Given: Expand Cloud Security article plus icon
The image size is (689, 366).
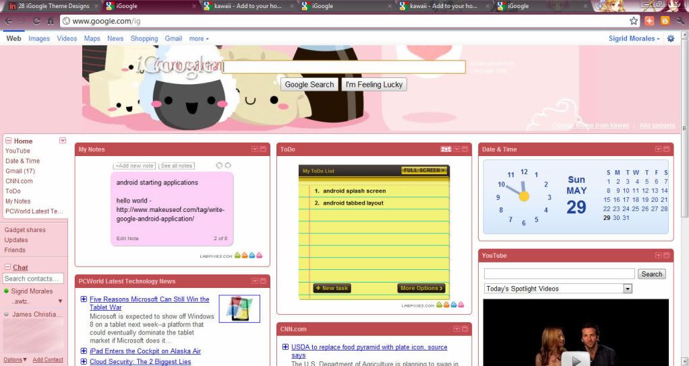Looking at the screenshot, I should tap(84, 361).
